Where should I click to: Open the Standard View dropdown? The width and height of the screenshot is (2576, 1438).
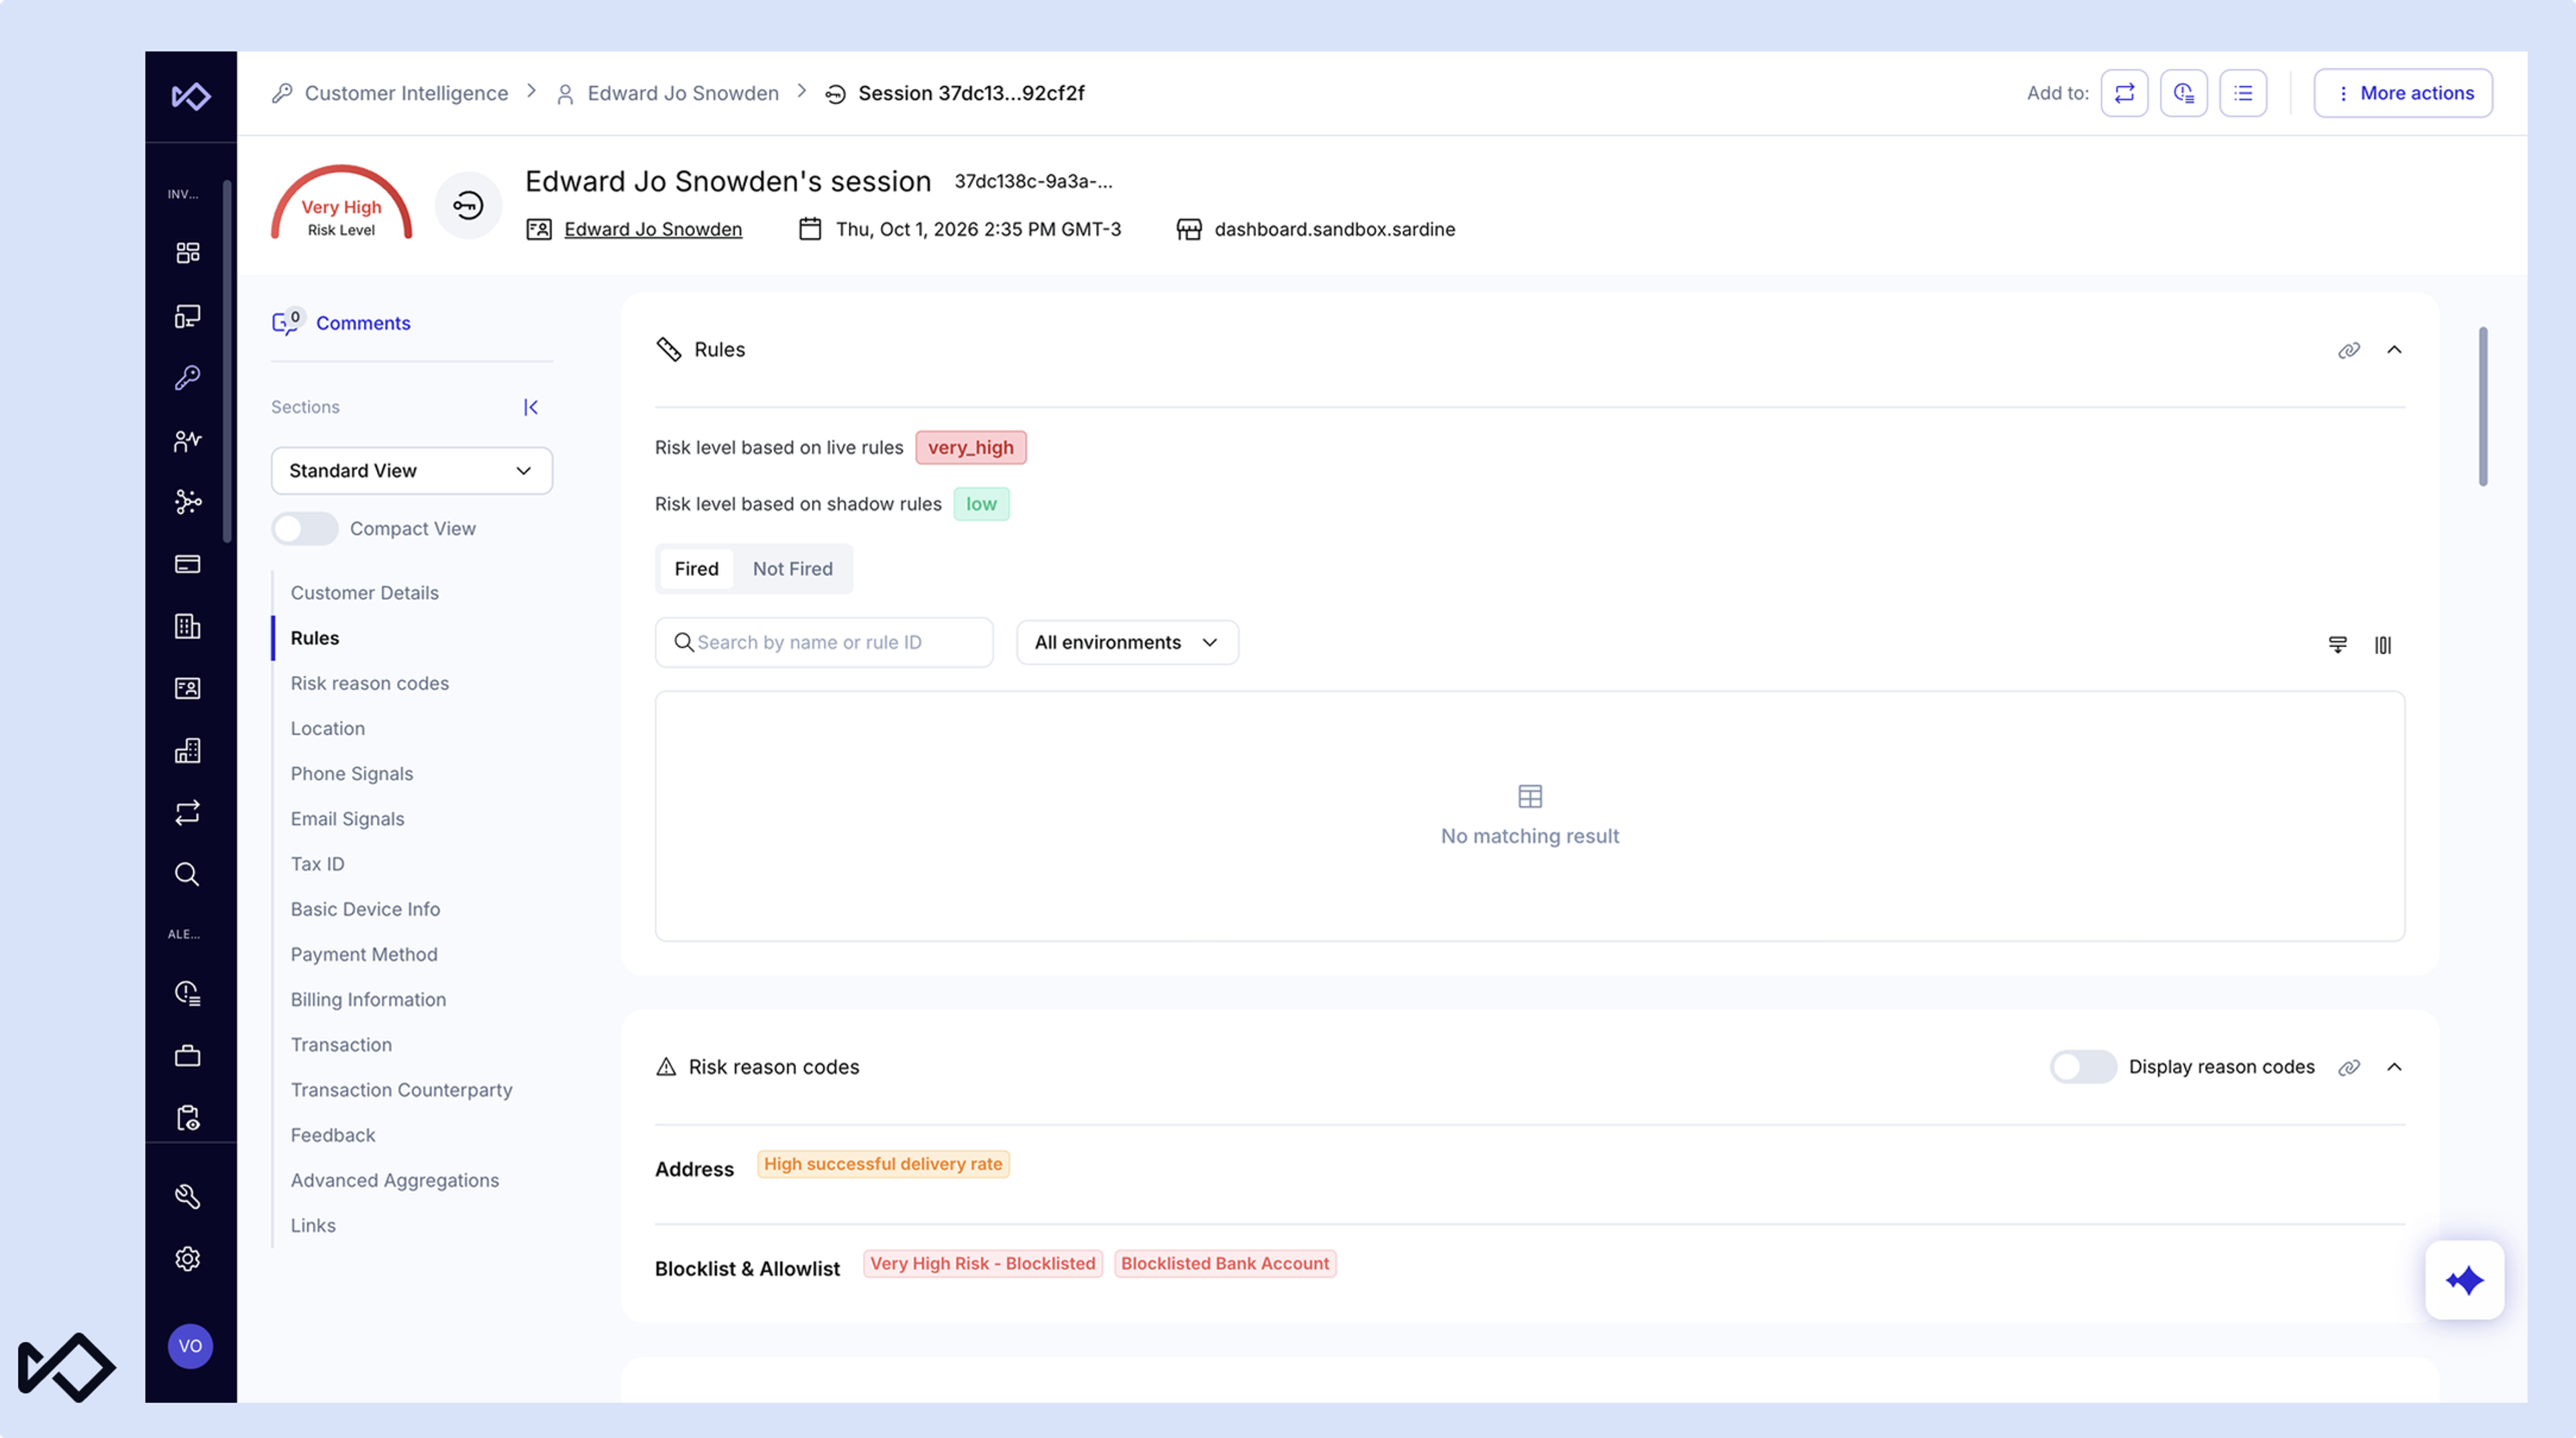(412, 471)
